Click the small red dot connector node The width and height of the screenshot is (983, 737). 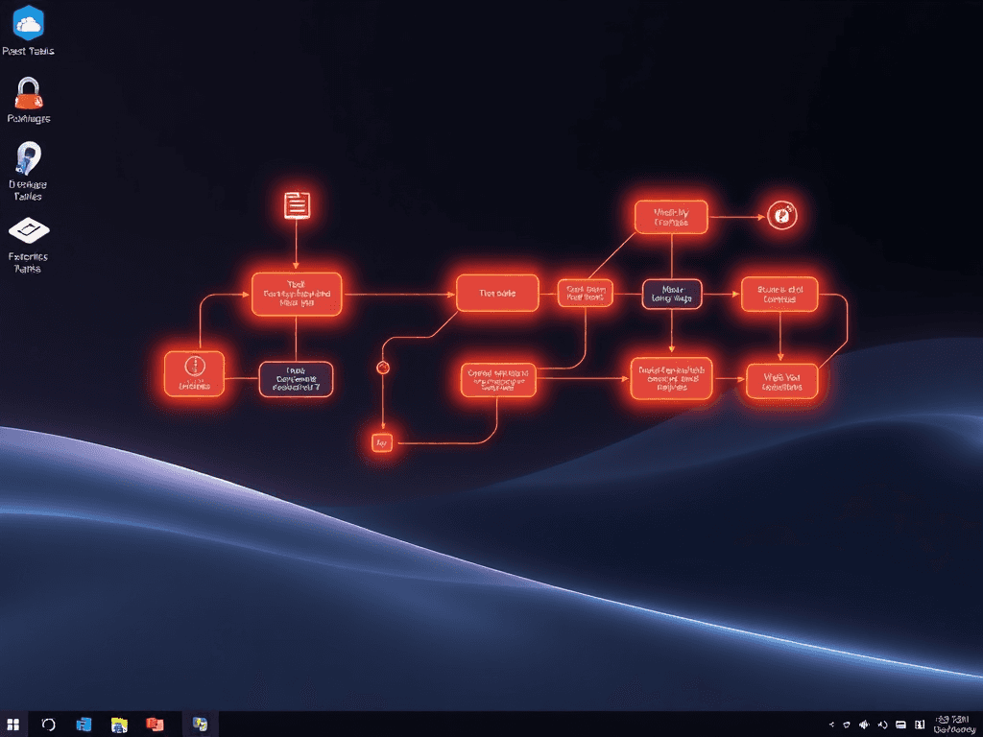[383, 366]
